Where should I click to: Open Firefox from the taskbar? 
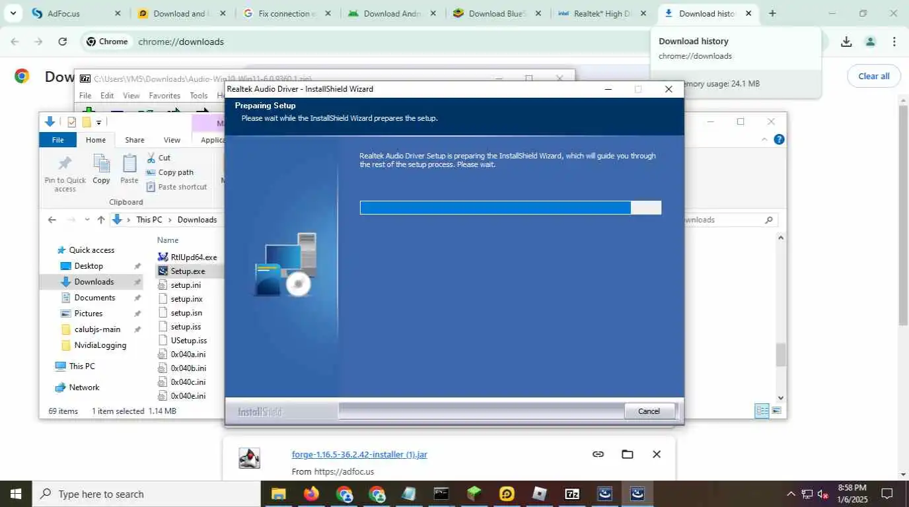tap(311, 494)
